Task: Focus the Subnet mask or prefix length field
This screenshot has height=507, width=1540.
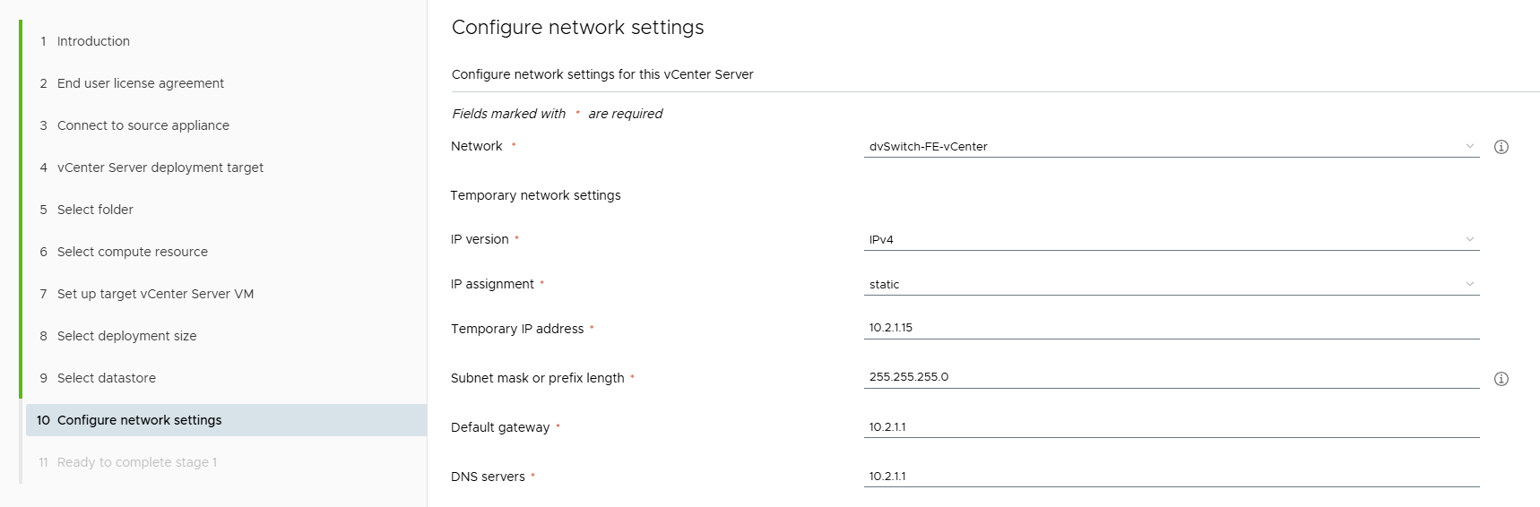Action: [1171, 377]
